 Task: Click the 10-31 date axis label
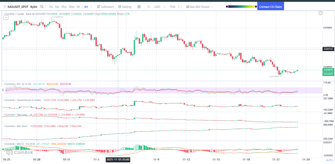(66, 160)
